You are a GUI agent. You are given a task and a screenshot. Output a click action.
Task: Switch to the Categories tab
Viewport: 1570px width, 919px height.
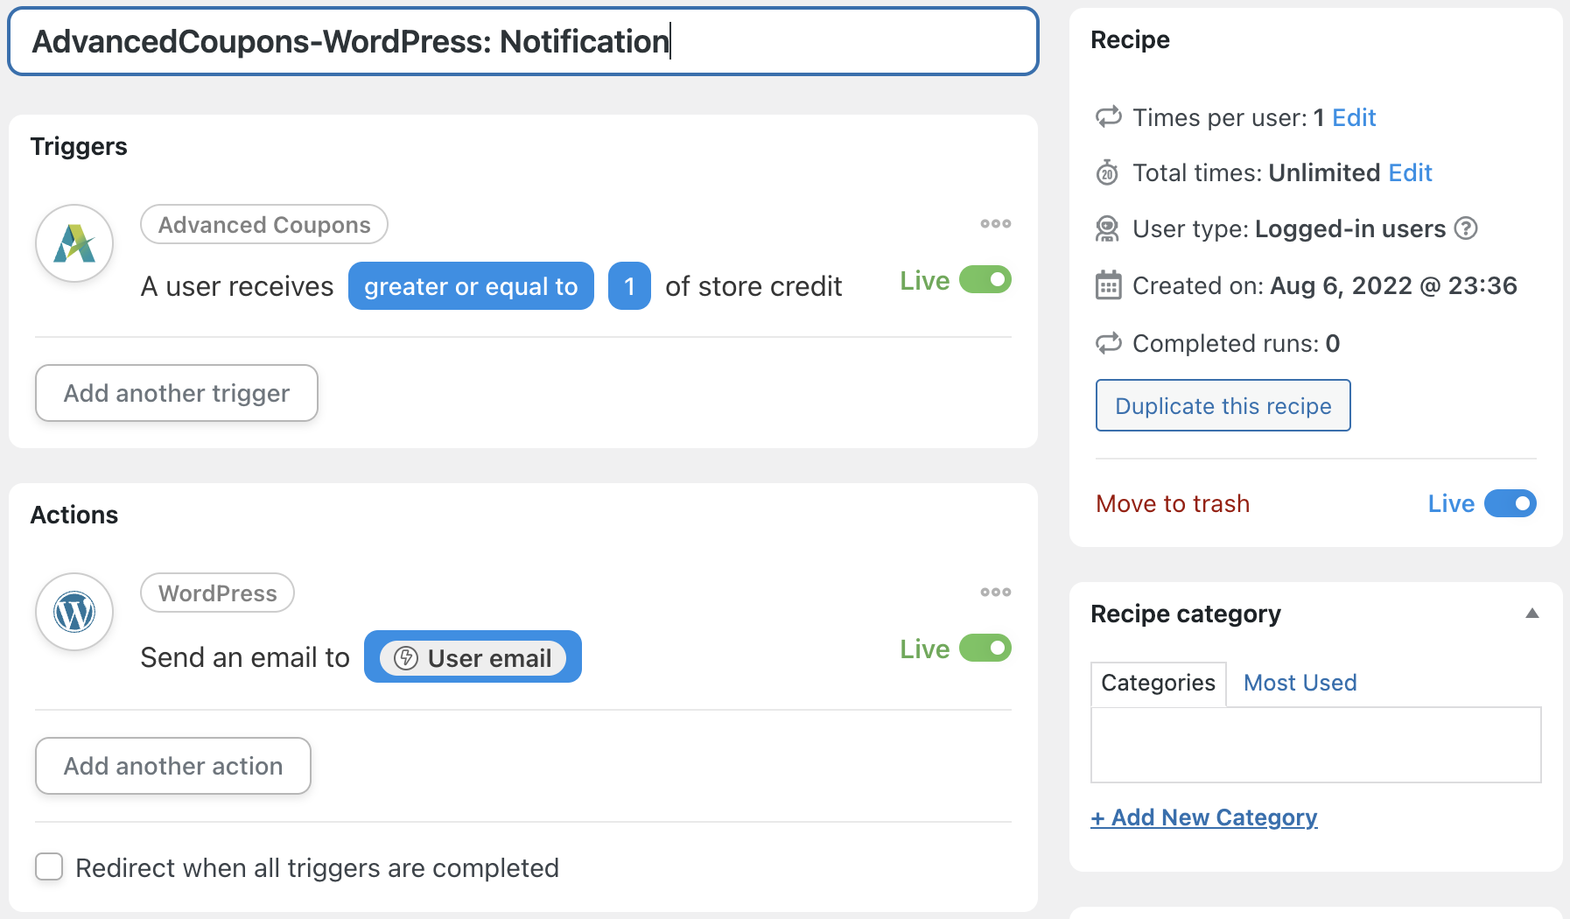[1158, 683]
